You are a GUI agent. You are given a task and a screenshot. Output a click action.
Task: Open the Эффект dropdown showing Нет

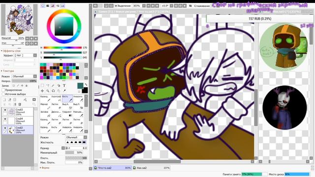tap(25, 55)
